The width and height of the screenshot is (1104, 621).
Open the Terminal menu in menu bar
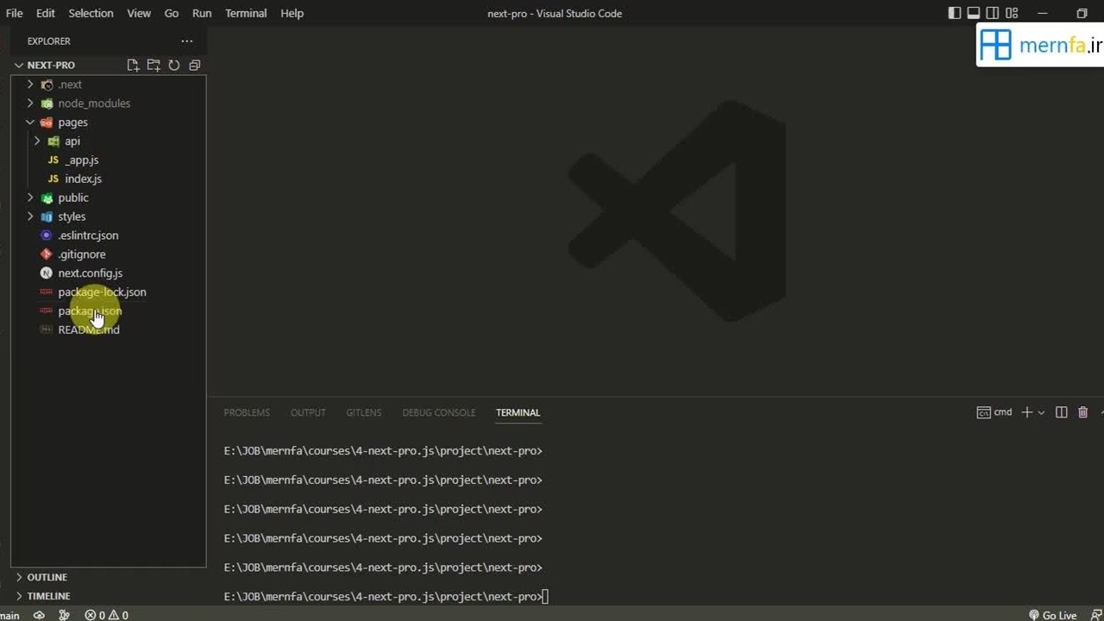click(x=246, y=13)
